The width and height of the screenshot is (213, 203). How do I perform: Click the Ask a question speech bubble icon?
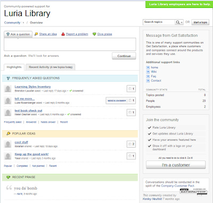point(8,34)
